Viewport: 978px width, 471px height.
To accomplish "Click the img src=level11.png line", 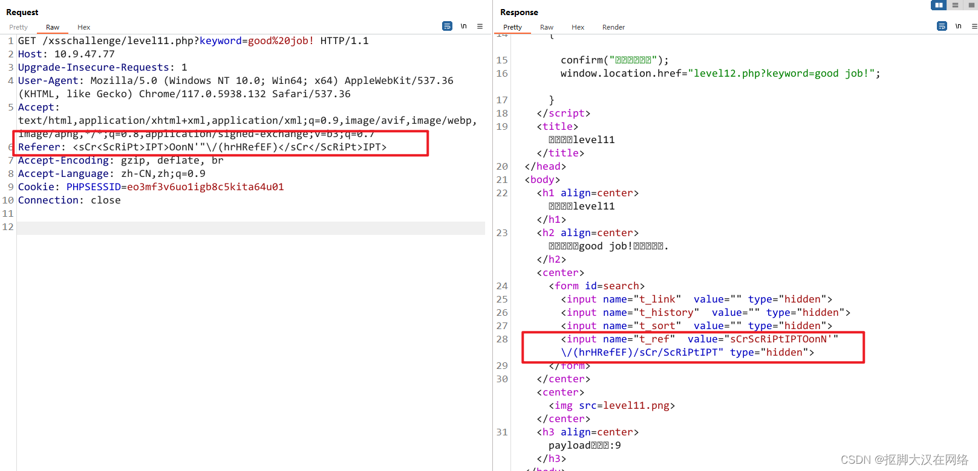I will tap(611, 405).
